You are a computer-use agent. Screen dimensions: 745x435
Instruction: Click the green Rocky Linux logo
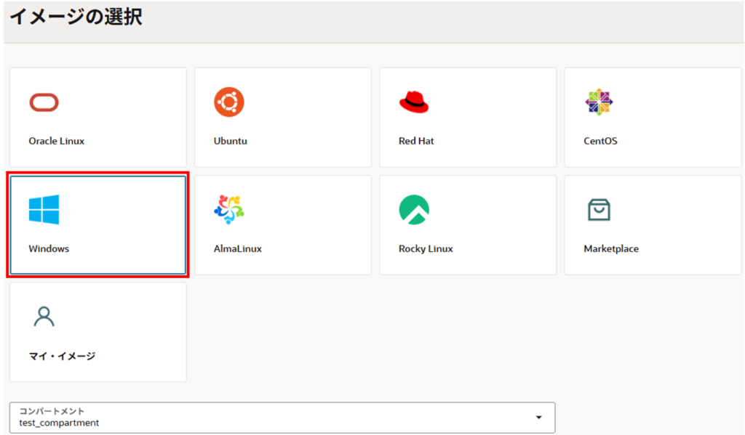pos(414,210)
